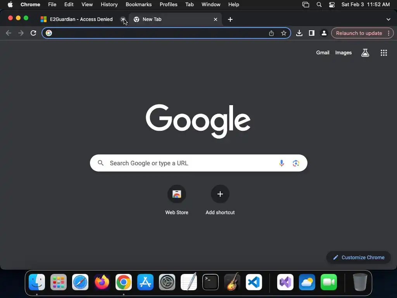The image size is (397, 298).
Task: Go back using the back arrow
Action: pyautogui.click(x=9, y=33)
